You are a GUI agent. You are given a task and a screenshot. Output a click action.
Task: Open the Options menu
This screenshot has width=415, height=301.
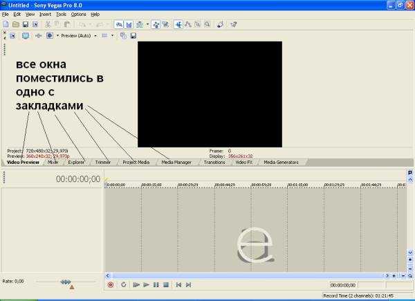(x=79, y=15)
